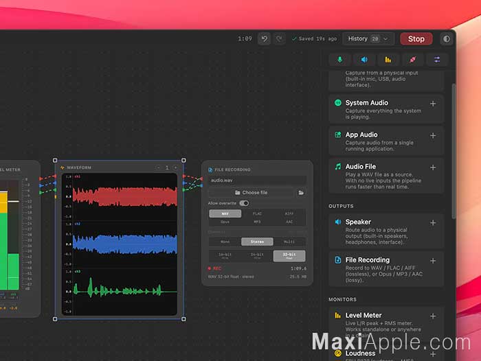Click the sidebar vertical scrollbar
Screen dimensions: 481x361
point(454,150)
